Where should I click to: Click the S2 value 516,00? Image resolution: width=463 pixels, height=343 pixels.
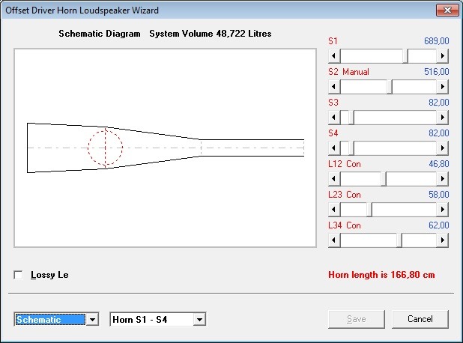point(437,72)
